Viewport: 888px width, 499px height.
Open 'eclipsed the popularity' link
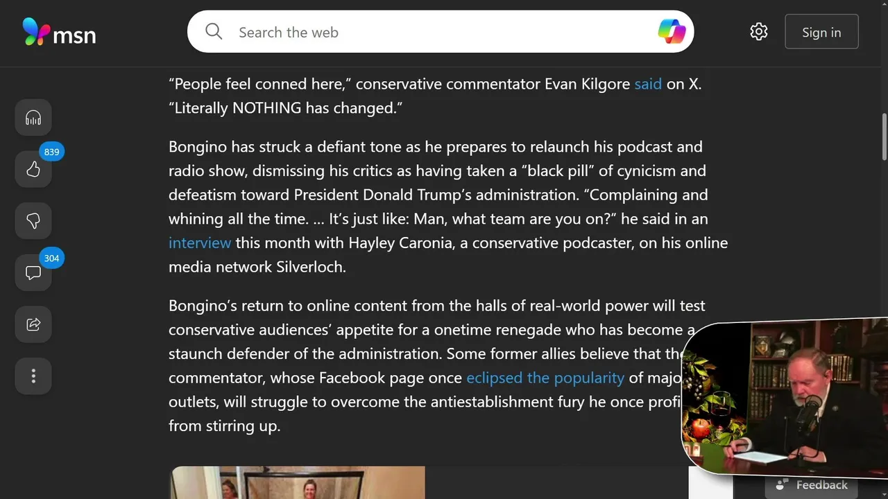pos(545,378)
